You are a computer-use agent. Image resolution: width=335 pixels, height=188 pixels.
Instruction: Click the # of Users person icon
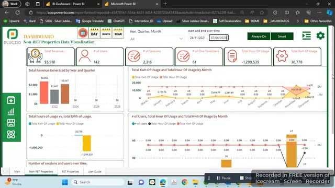tap(85, 56)
